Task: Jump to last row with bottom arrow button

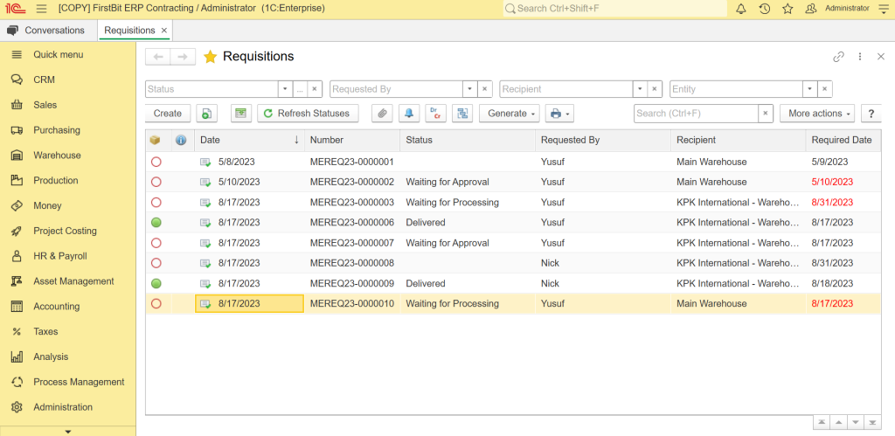Action: tap(872, 422)
